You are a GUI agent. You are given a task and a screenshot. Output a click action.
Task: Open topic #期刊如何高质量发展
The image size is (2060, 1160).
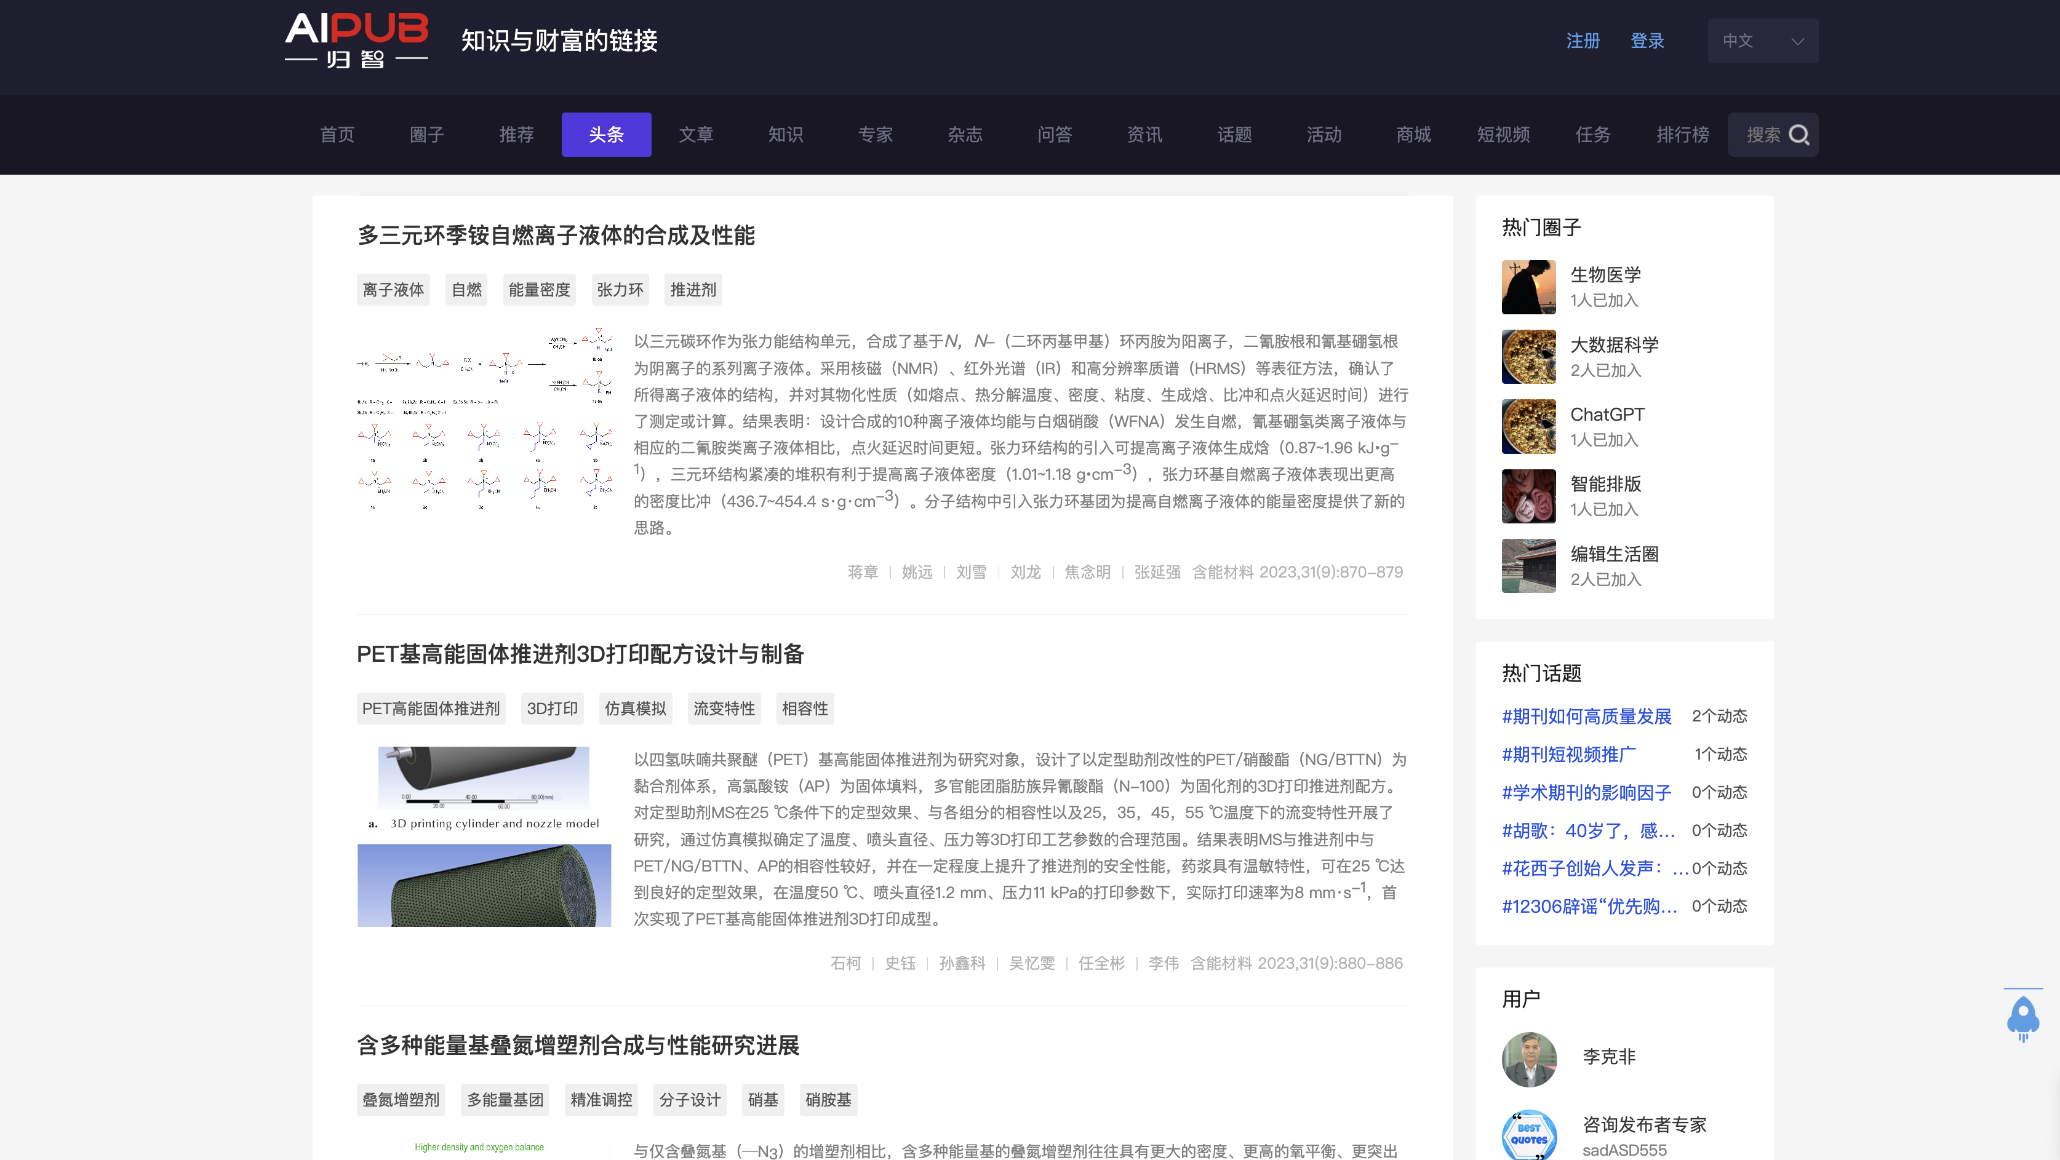1586,717
